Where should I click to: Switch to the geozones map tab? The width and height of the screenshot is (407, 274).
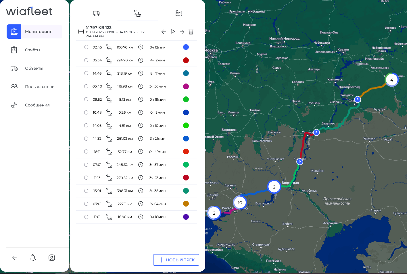click(179, 13)
